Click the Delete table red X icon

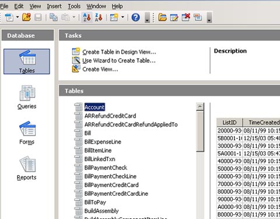pyautogui.click(x=185, y=17)
